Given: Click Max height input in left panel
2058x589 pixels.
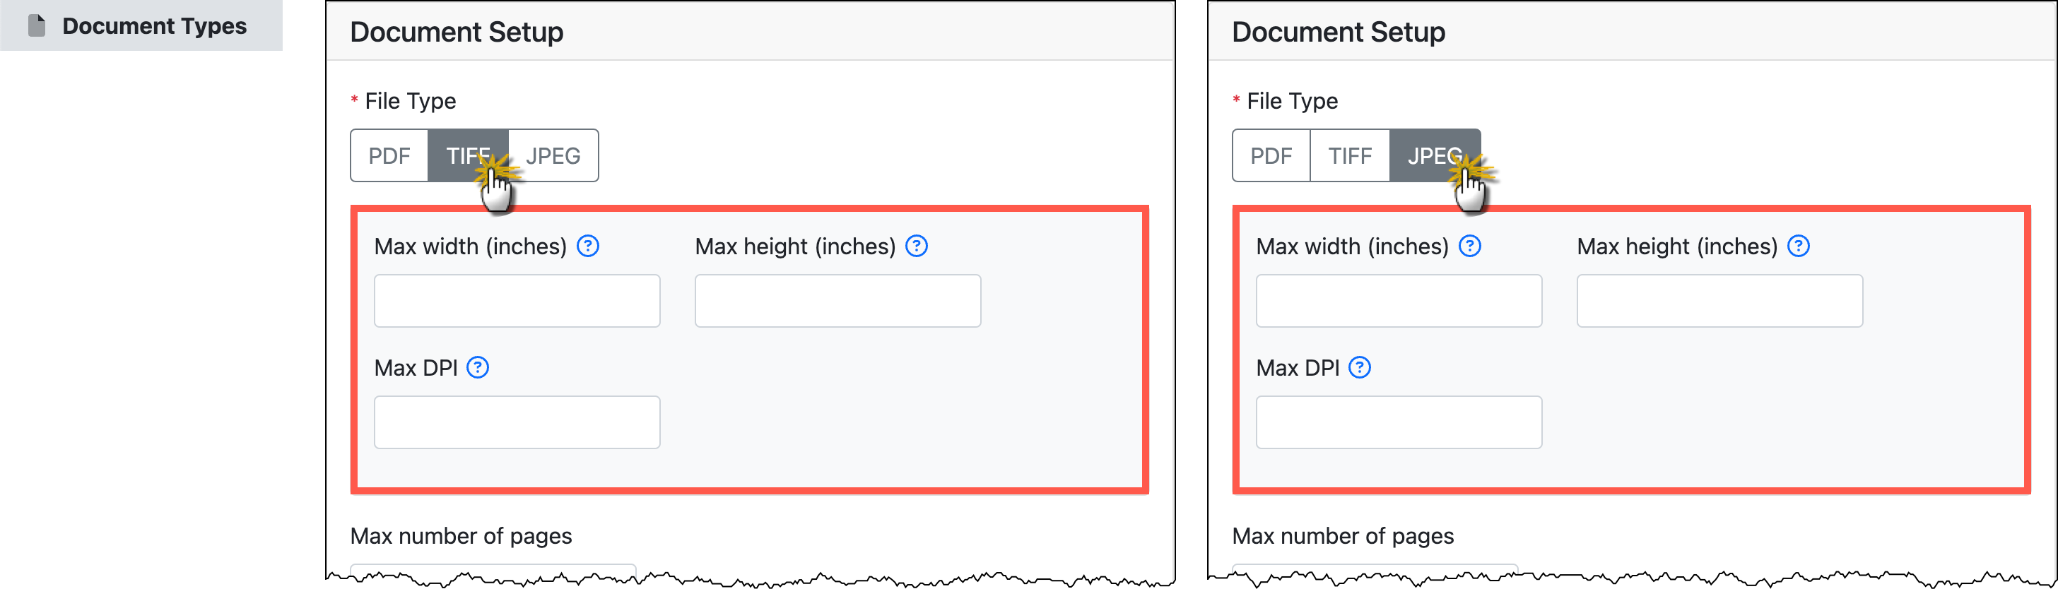Looking at the screenshot, I should [837, 301].
